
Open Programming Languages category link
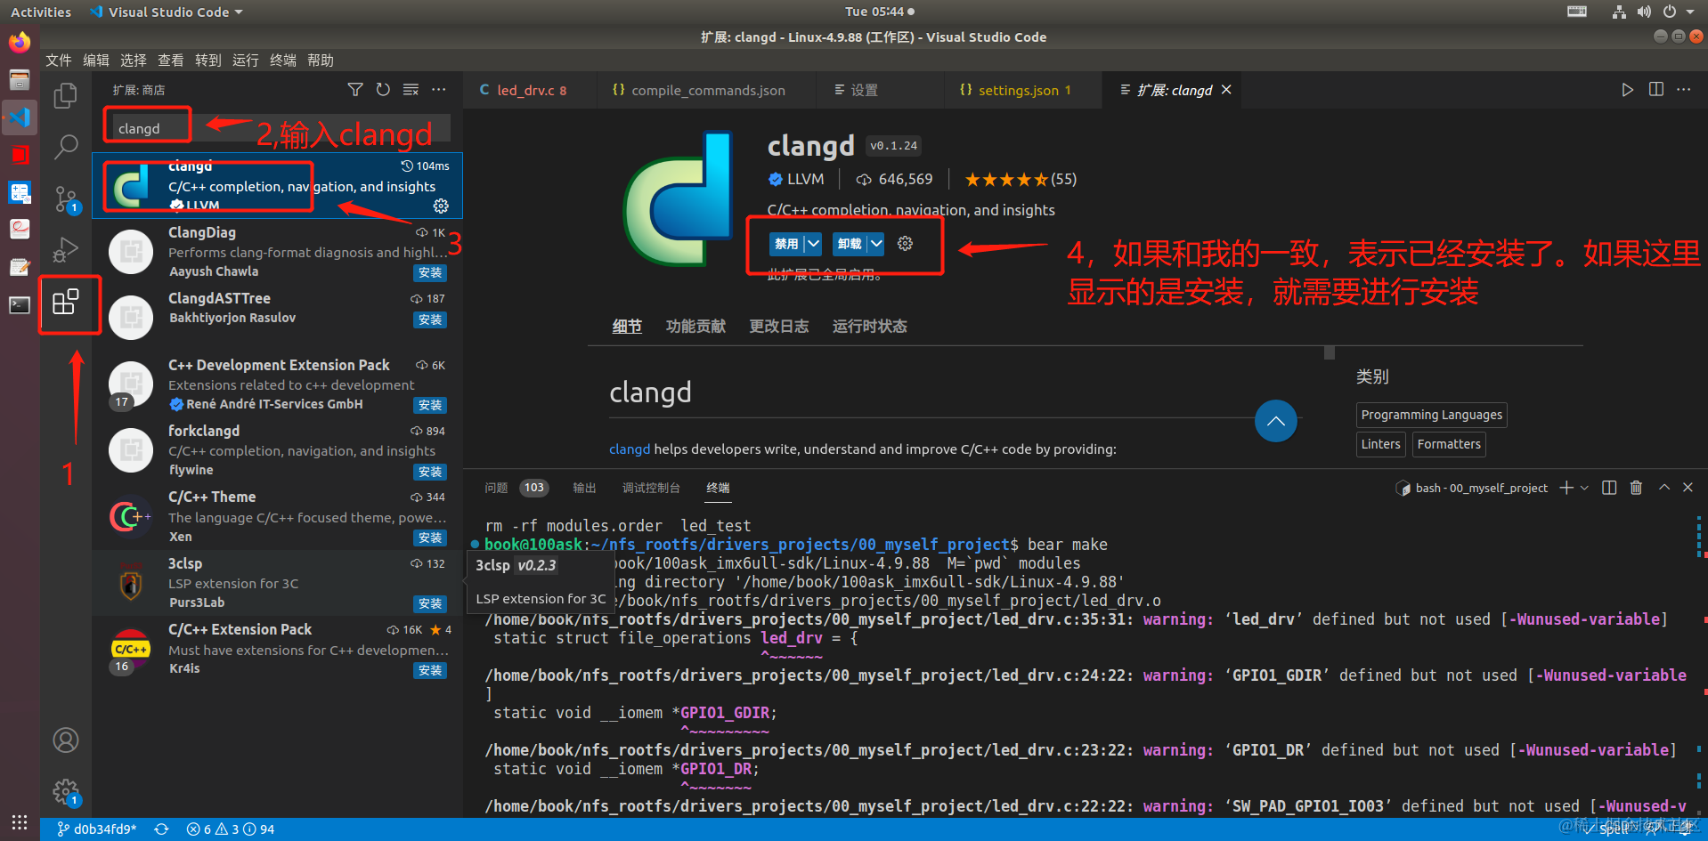(x=1431, y=415)
